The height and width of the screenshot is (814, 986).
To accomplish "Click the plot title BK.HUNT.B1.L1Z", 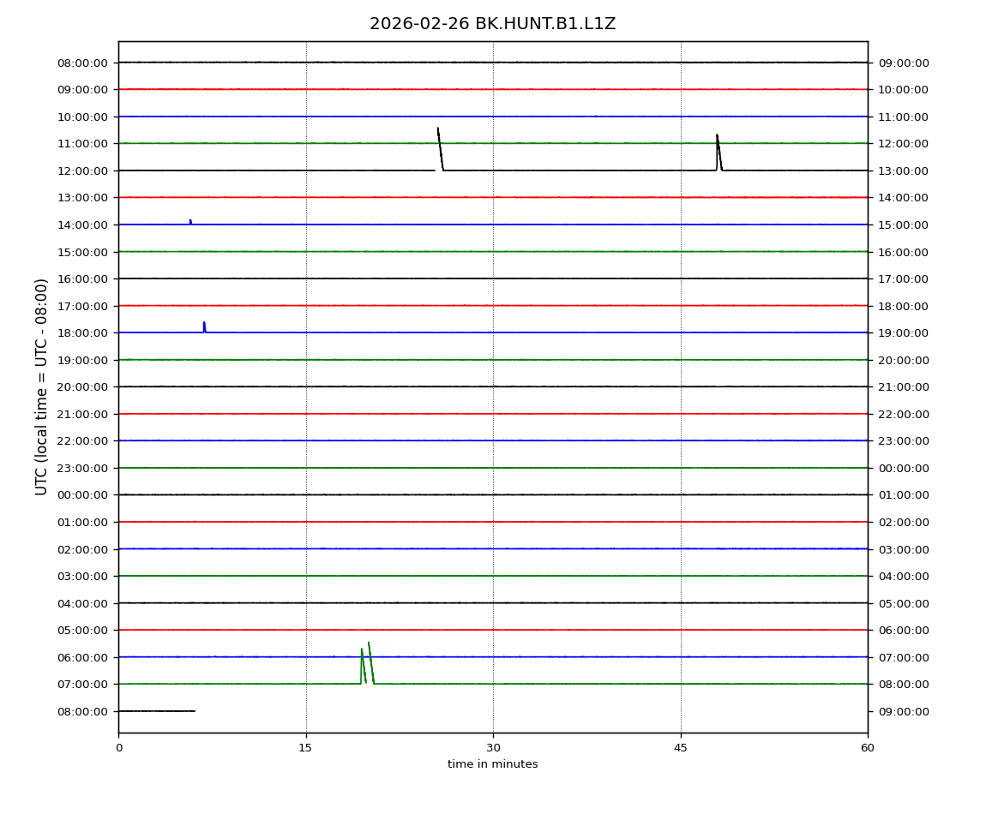I will tap(492, 24).
